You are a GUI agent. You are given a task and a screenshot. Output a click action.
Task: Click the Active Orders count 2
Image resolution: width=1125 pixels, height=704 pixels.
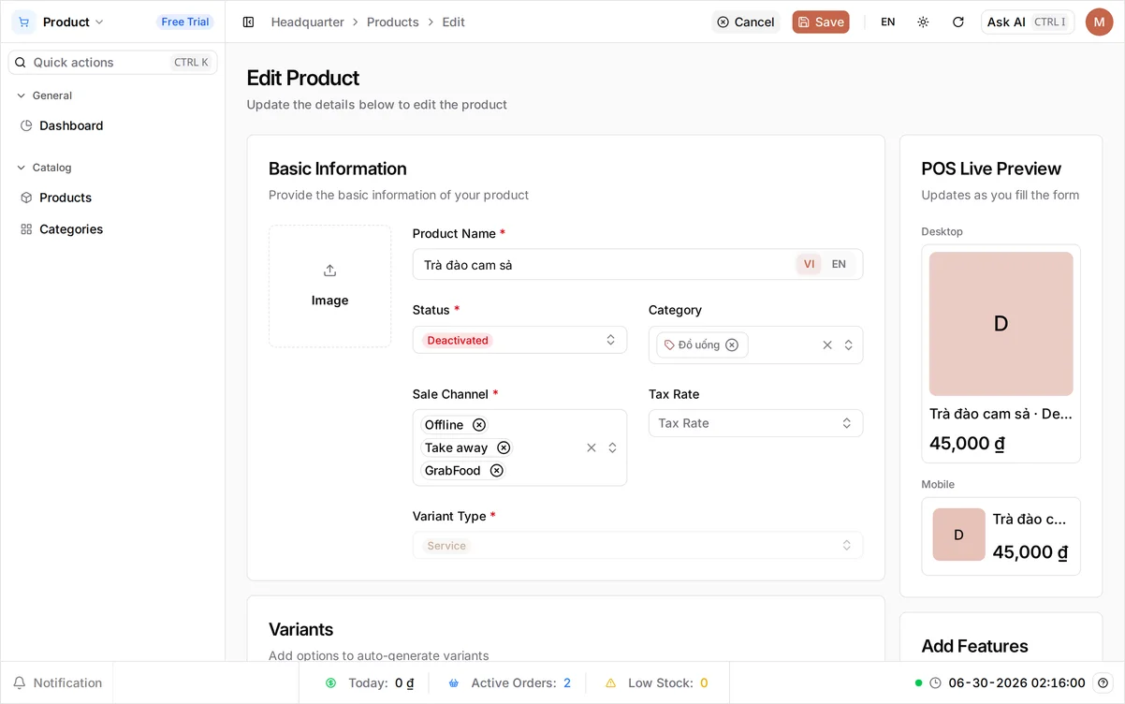click(567, 683)
